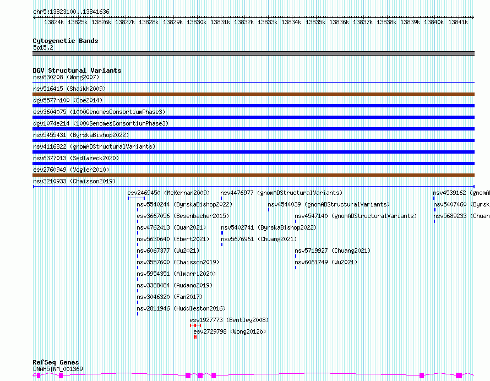
Task: Click nsv4116822 (gnomADStructuralVariants) label
Action: [x=94, y=146]
